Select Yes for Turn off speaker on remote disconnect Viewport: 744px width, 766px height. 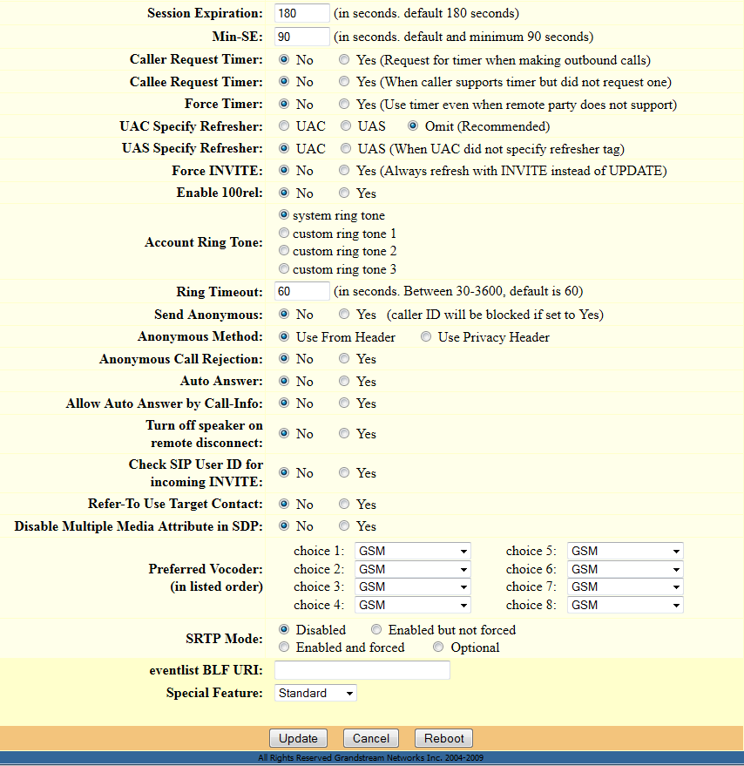click(x=344, y=433)
